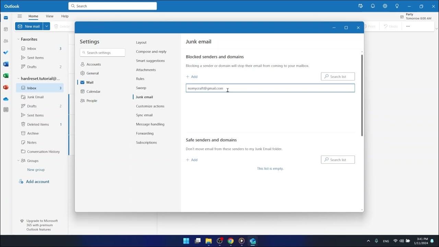The width and height of the screenshot is (439, 247).
Task: Open the notifications bell in title bar
Action: coord(372,6)
